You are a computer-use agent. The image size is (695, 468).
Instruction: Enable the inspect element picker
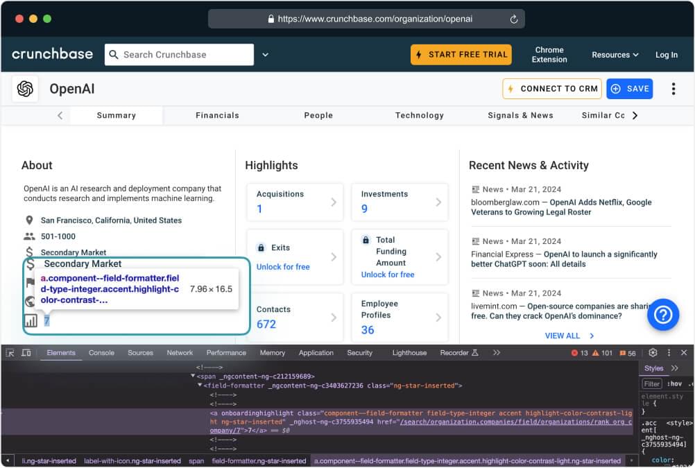tap(10, 352)
